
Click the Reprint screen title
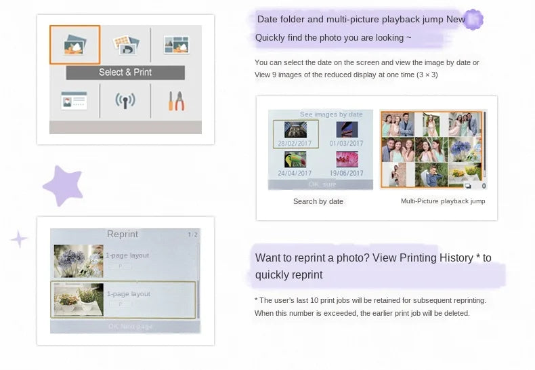click(122, 234)
